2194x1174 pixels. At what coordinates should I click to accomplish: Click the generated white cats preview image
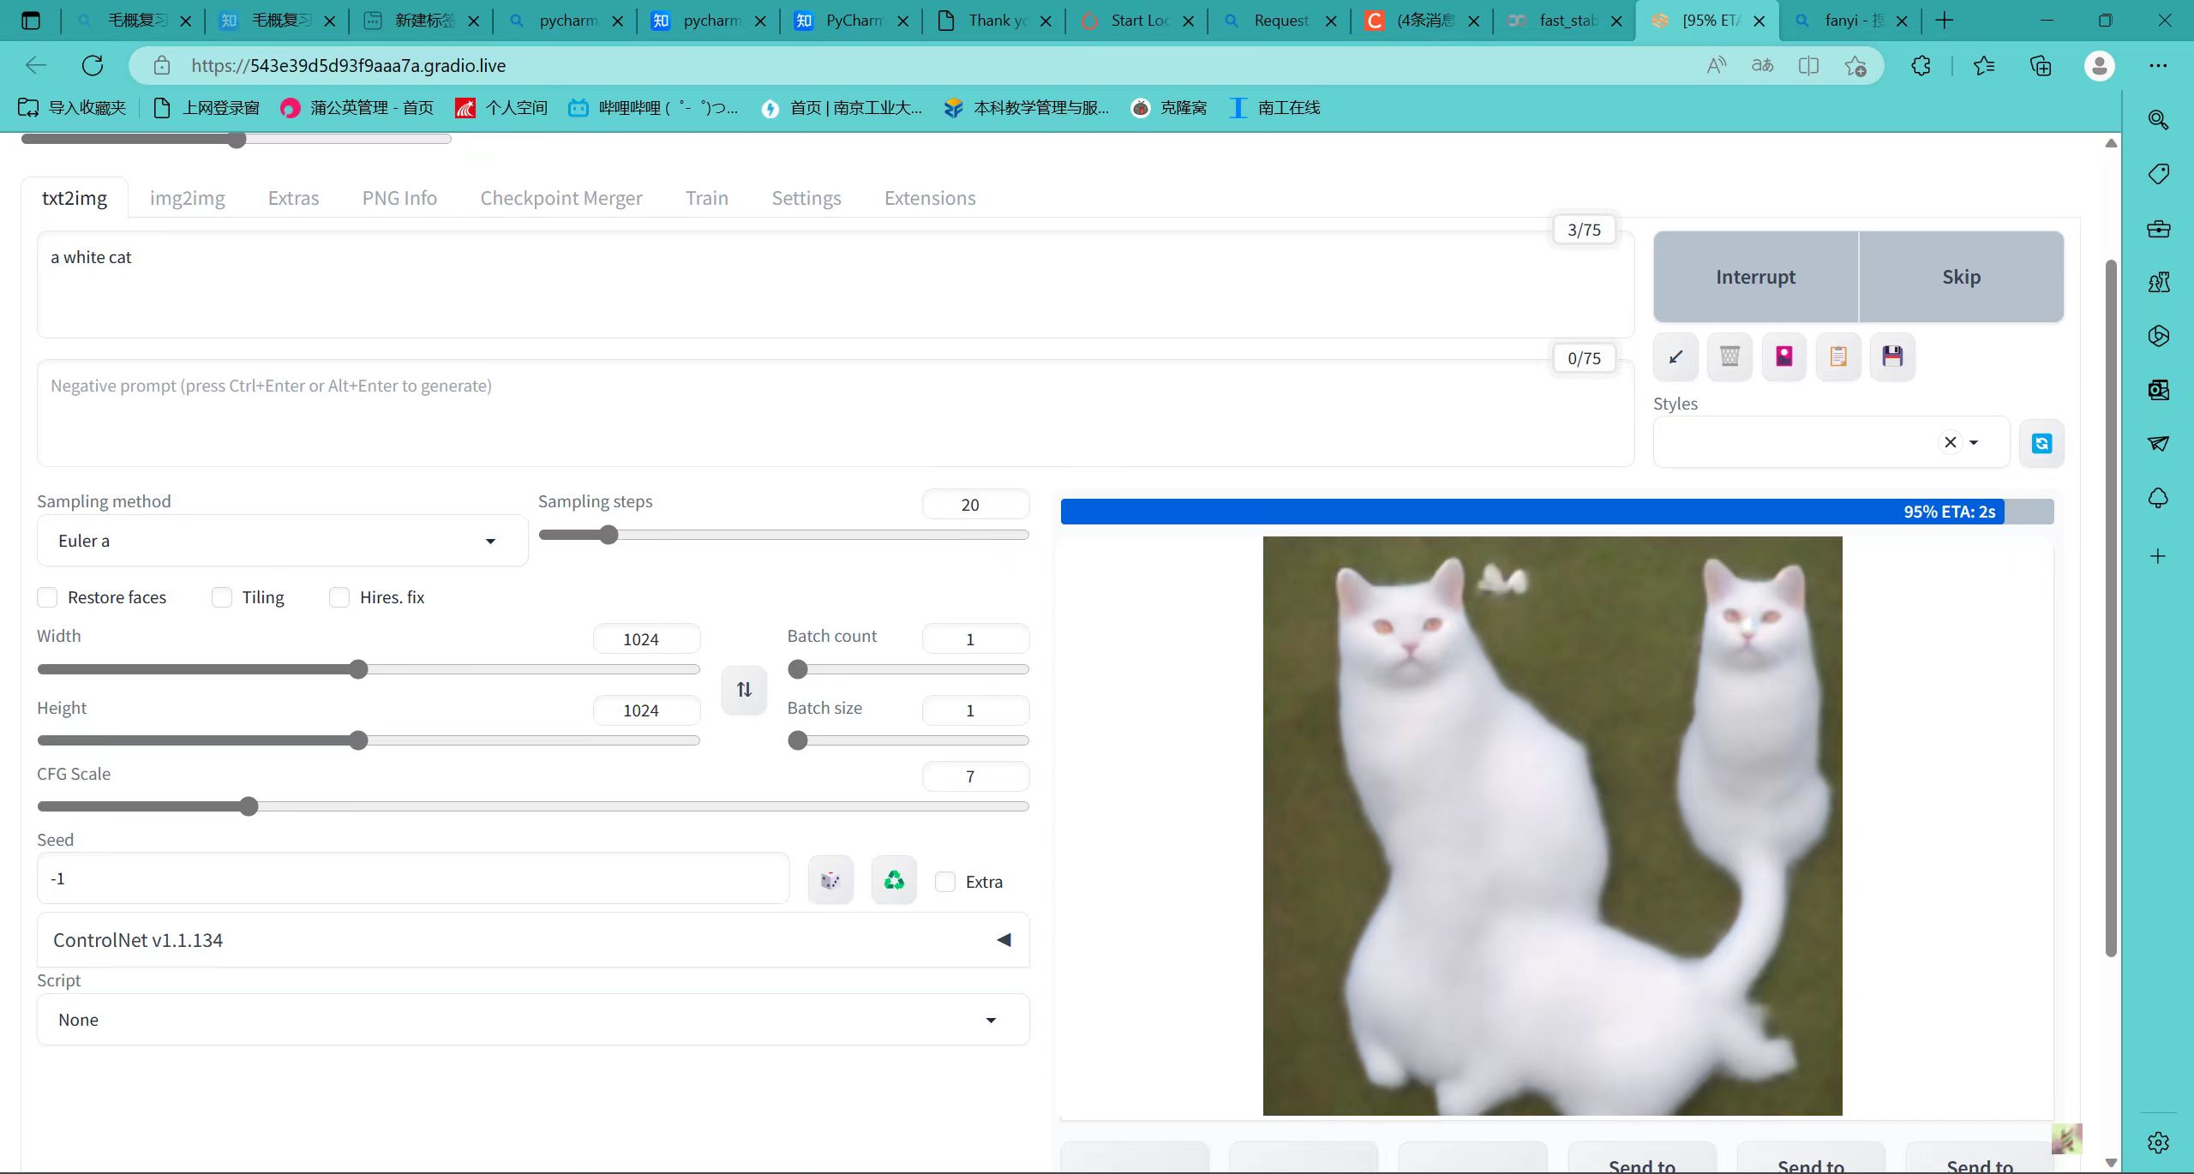click(1552, 825)
